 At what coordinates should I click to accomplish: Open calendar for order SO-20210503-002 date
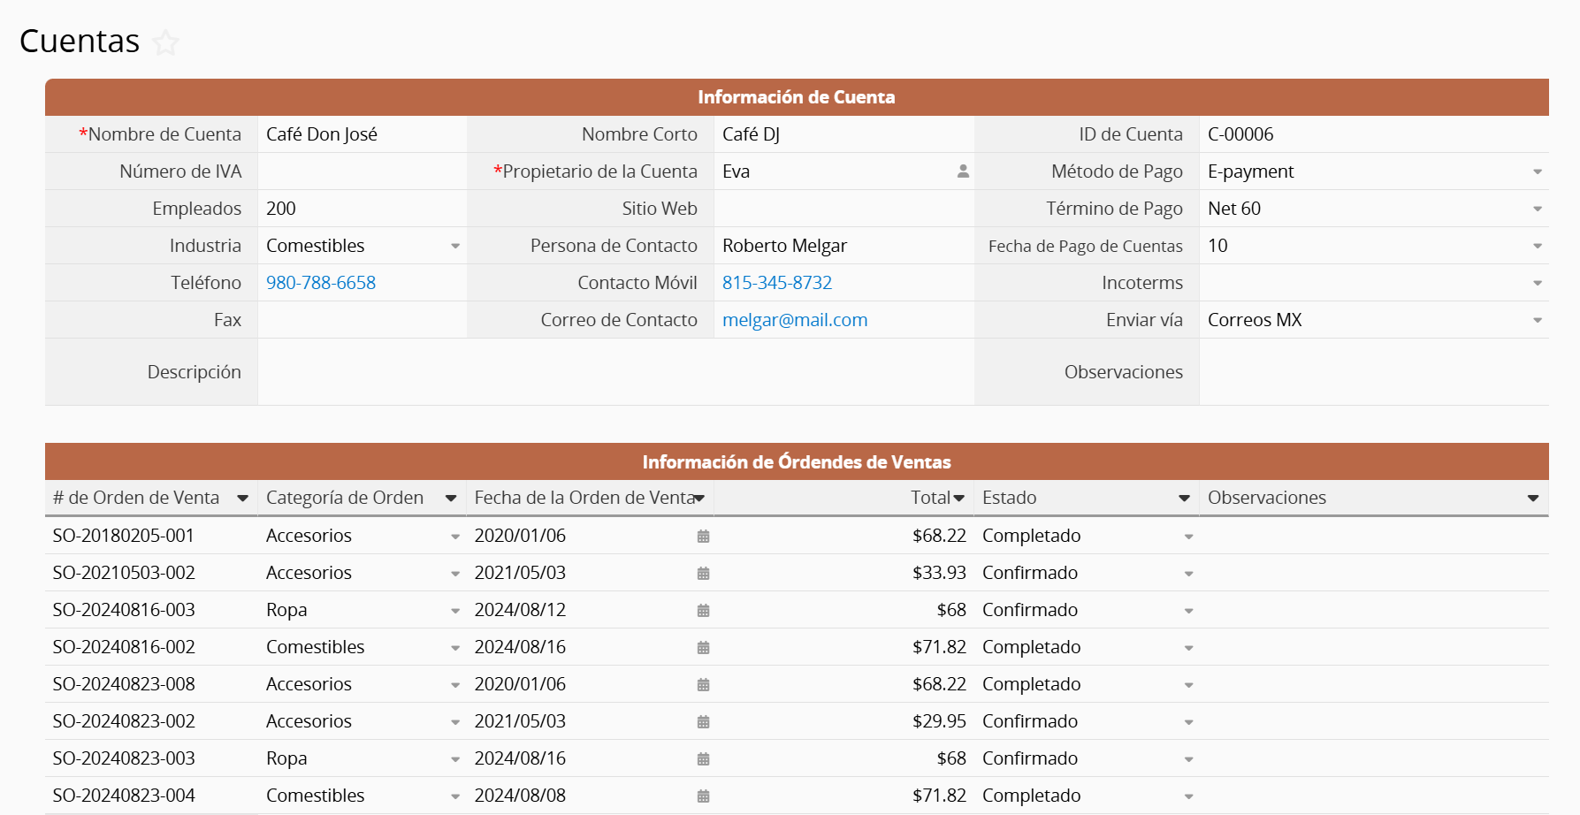703,574
